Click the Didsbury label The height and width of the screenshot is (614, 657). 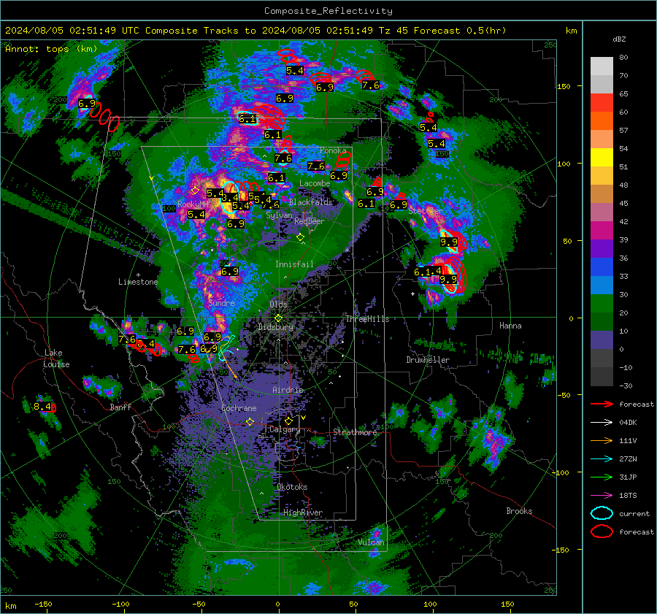[x=276, y=327]
